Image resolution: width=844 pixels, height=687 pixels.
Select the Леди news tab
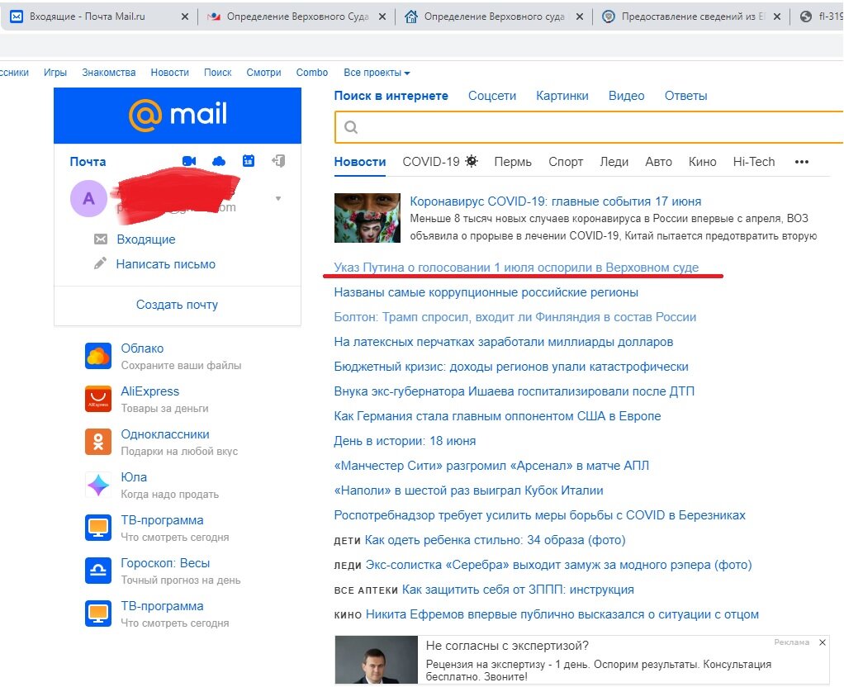tap(614, 162)
